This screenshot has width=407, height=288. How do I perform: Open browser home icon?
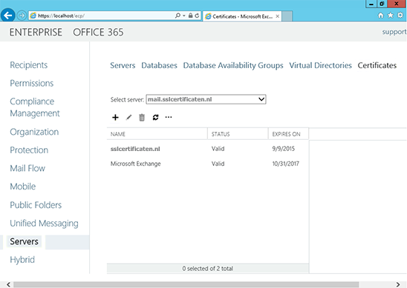point(380,16)
